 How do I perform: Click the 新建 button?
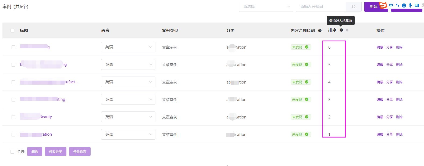click(373, 7)
